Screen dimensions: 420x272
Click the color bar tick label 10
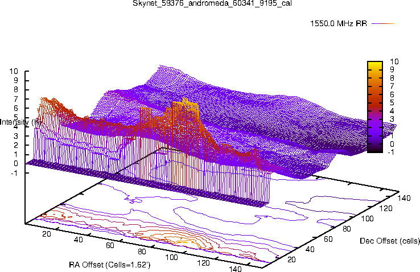394,61
